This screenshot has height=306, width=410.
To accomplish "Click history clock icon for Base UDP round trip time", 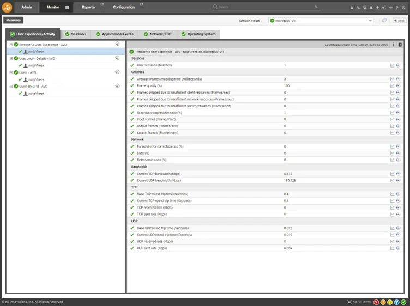I will (x=398, y=228).
